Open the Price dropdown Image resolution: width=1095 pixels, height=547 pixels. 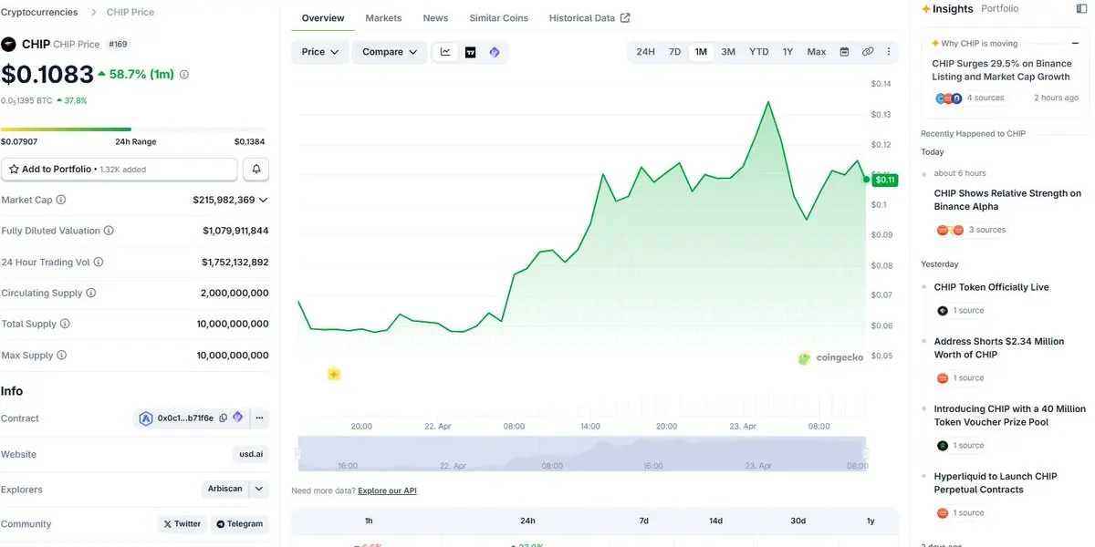320,52
